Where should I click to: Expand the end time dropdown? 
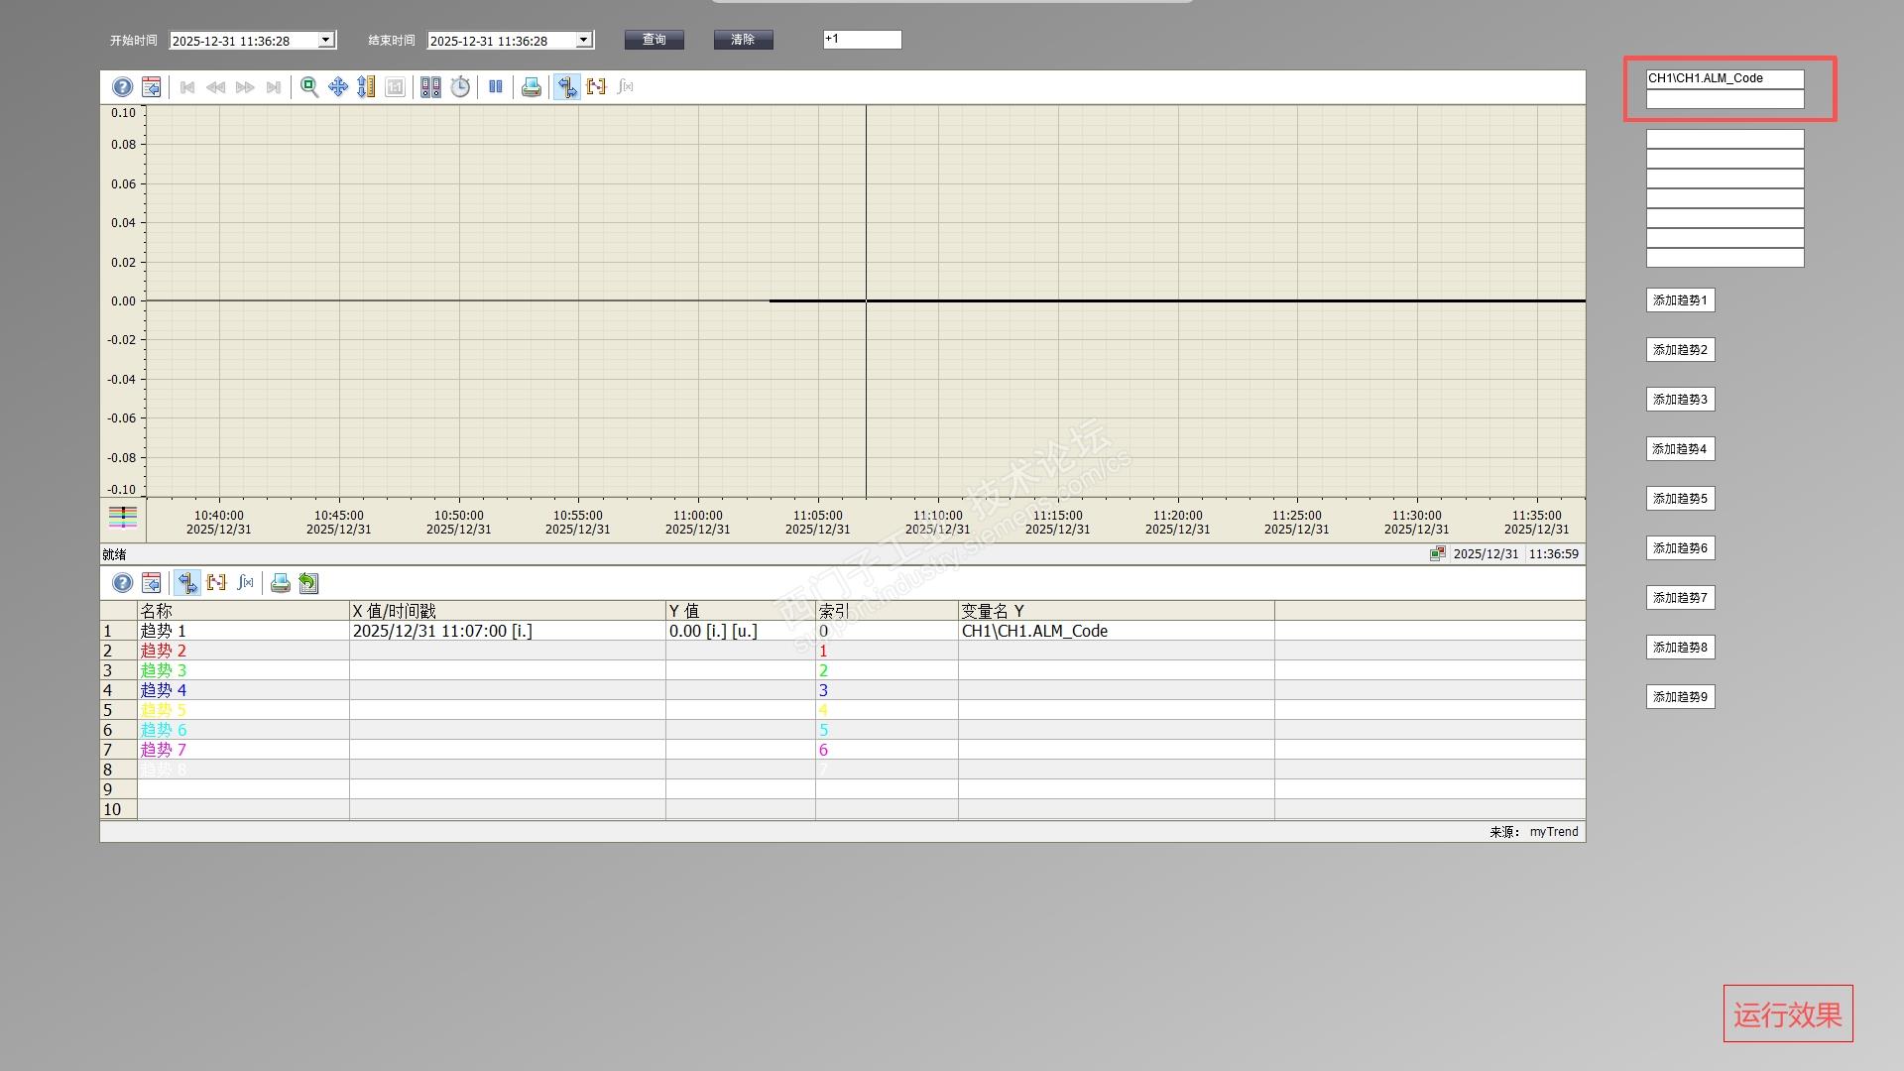coord(584,41)
